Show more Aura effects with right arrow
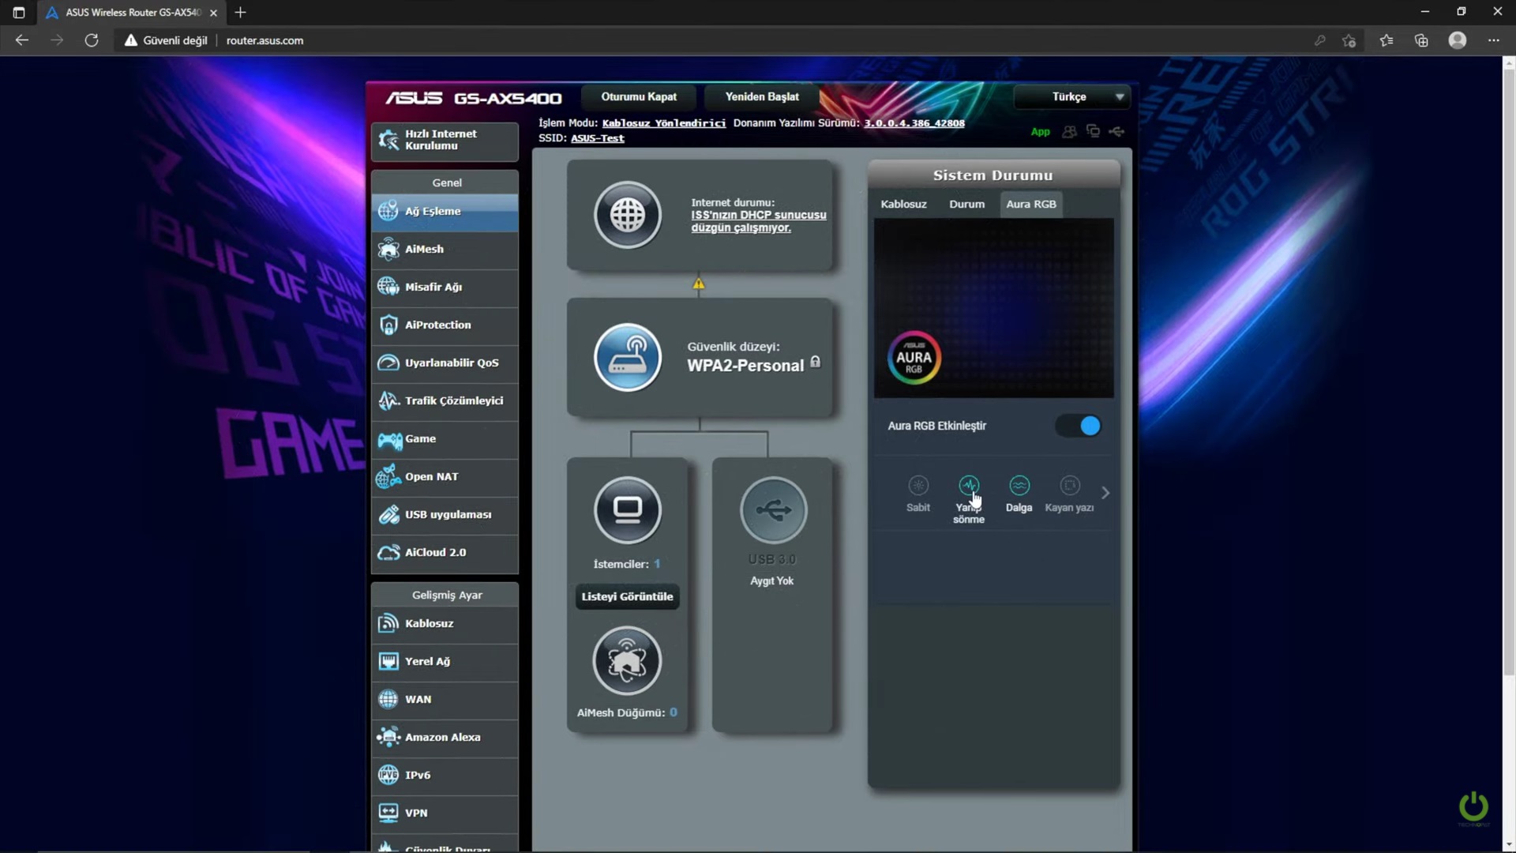The image size is (1516, 853). coord(1105,493)
